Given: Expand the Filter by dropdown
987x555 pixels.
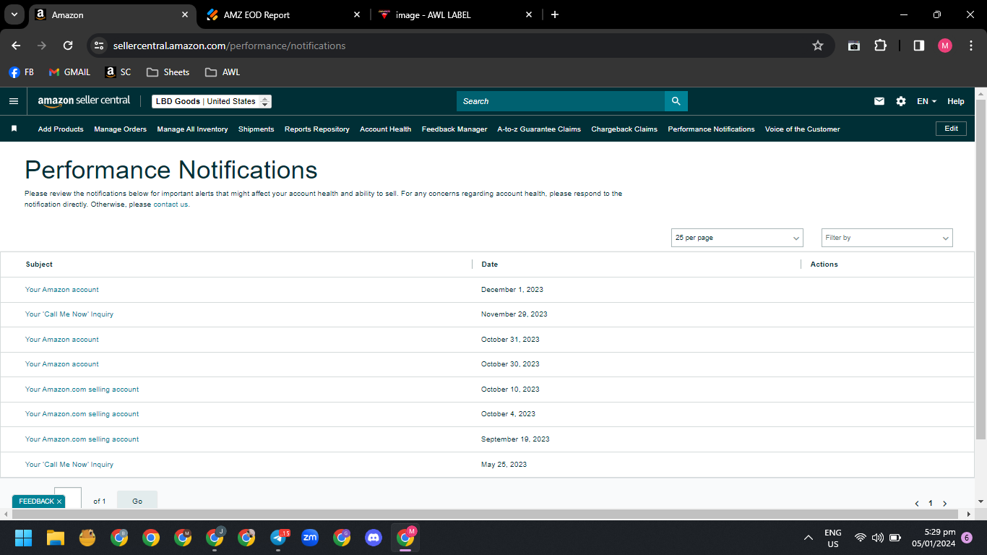Looking at the screenshot, I should coord(887,238).
